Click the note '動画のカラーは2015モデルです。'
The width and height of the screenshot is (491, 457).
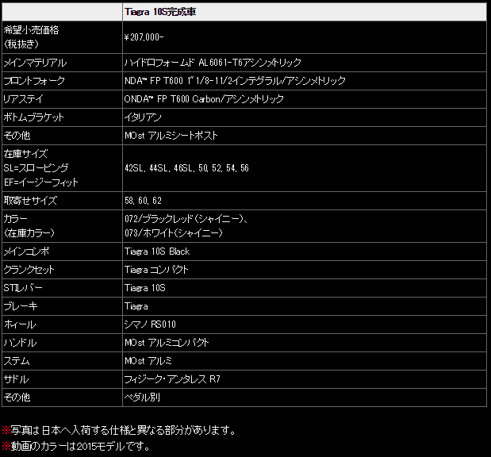coord(80,446)
